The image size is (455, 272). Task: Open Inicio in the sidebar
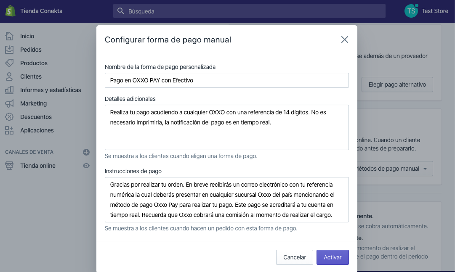(x=27, y=36)
